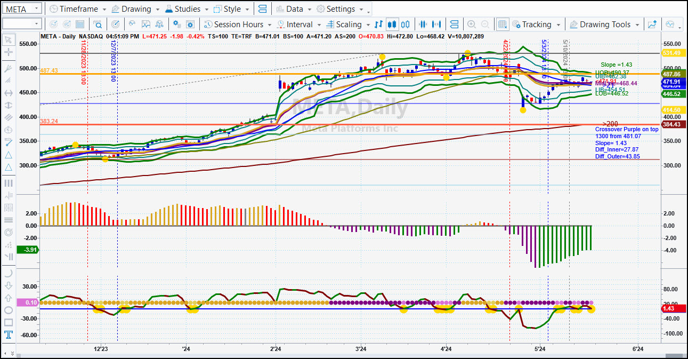Toggle the grid clear button next to Tracking

pyautogui.click(x=502, y=24)
